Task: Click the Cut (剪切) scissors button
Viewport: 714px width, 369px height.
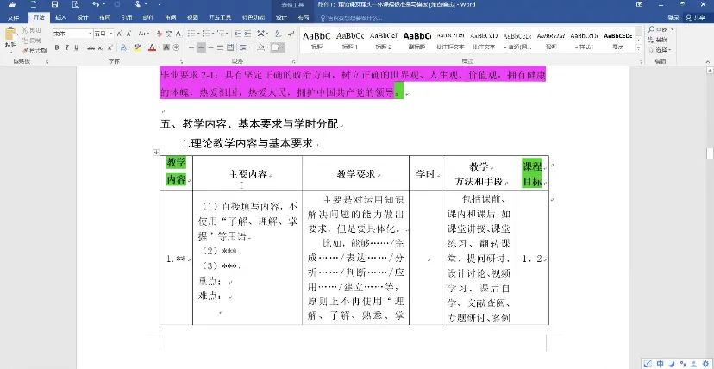Action: (x=31, y=30)
